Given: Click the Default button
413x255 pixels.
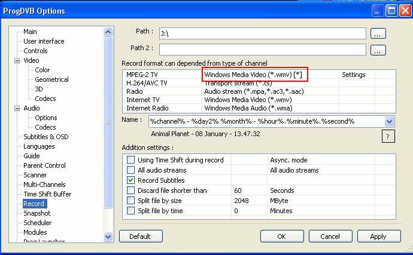Looking at the screenshot, I should tap(140, 236).
